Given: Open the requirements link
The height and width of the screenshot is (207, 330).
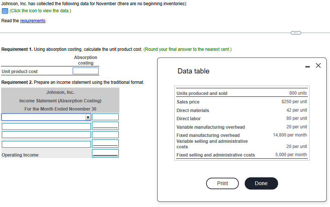Looking at the screenshot, I should pos(33,21).
